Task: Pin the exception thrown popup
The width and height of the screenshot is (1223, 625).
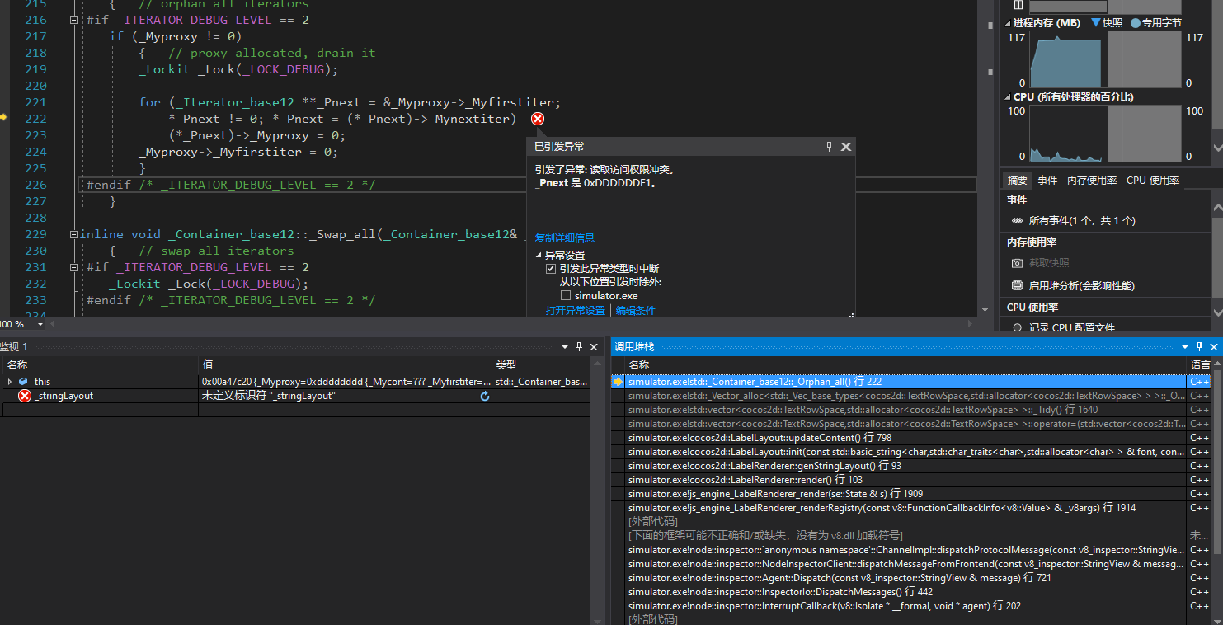Action: 829,147
